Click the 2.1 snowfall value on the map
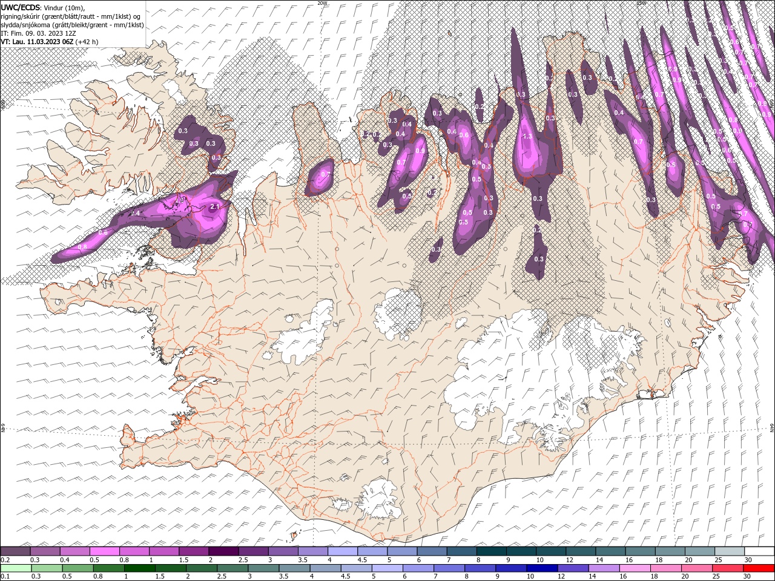Screen dimensions: 775x581 coord(214,207)
